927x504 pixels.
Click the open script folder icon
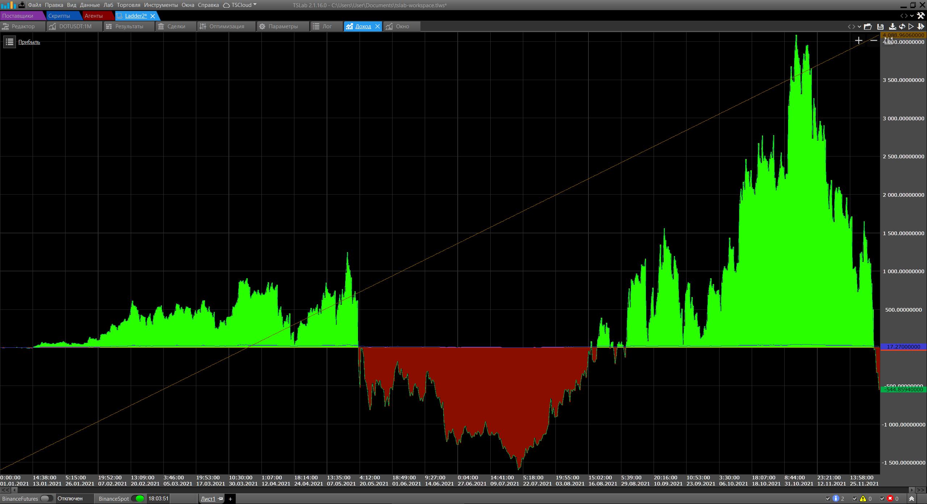(868, 26)
